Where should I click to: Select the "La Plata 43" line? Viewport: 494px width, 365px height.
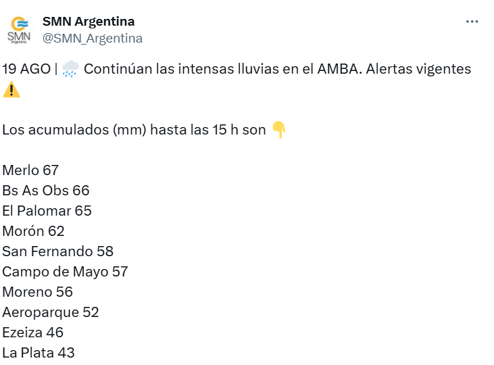(x=39, y=353)
